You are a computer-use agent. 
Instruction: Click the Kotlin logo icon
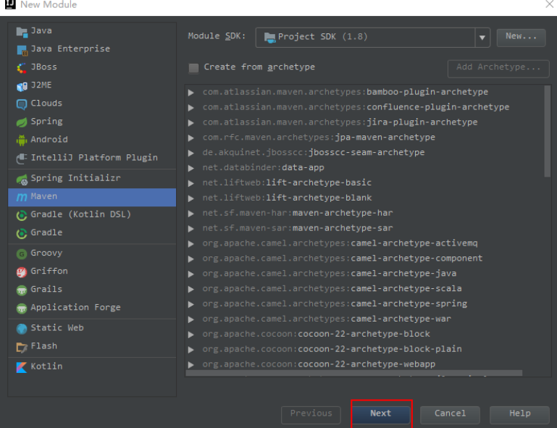(22, 367)
